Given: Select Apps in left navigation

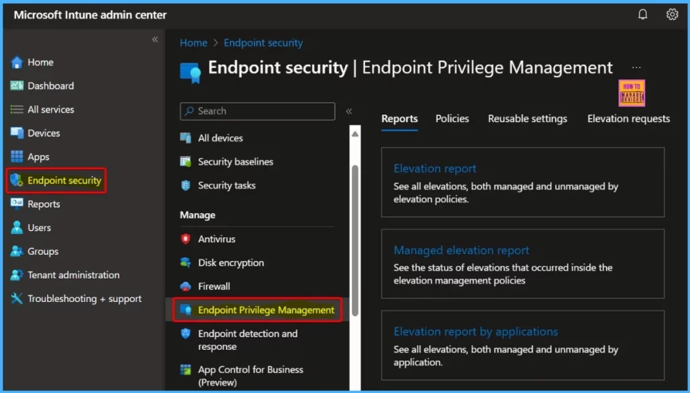Looking at the screenshot, I should pyautogui.click(x=38, y=157).
